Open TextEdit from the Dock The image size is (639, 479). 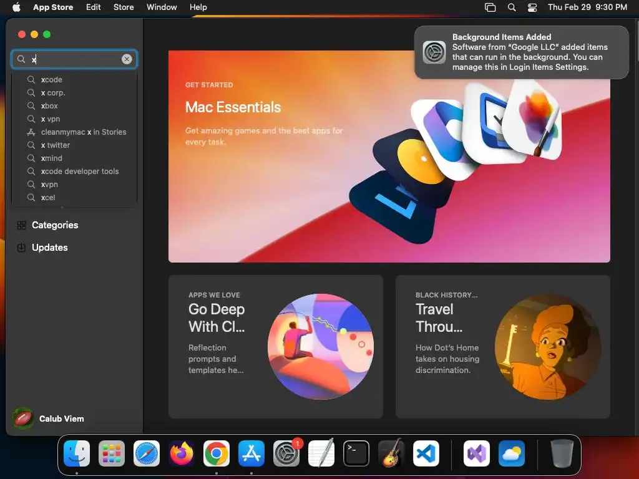coord(321,453)
